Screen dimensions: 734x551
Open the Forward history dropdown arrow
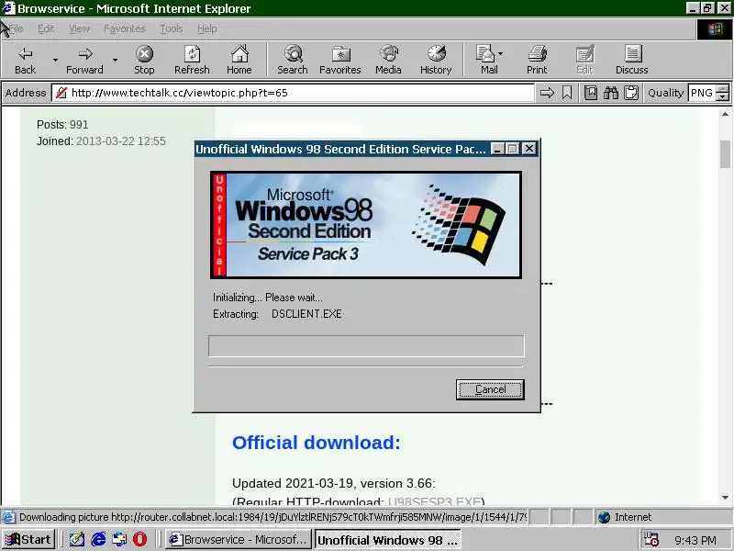pyautogui.click(x=115, y=60)
